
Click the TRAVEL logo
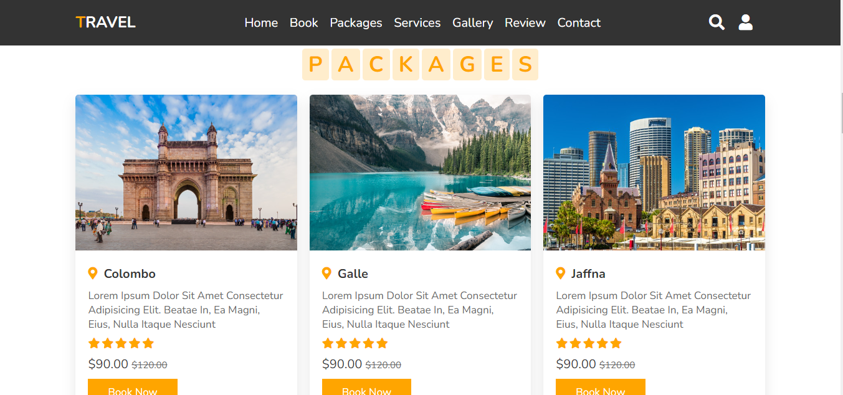coord(105,21)
